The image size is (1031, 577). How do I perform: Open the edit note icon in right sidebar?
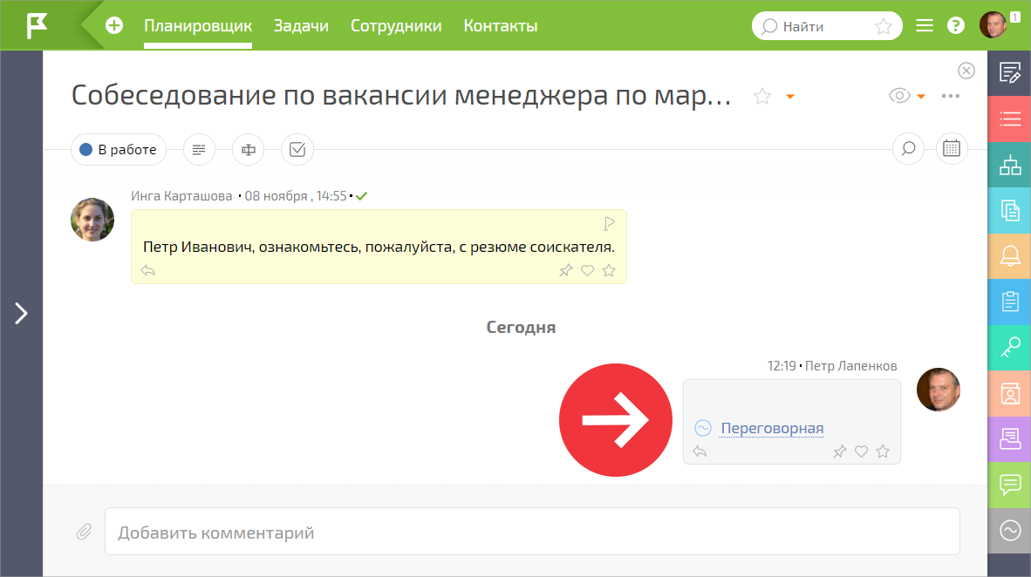(1009, 73)
